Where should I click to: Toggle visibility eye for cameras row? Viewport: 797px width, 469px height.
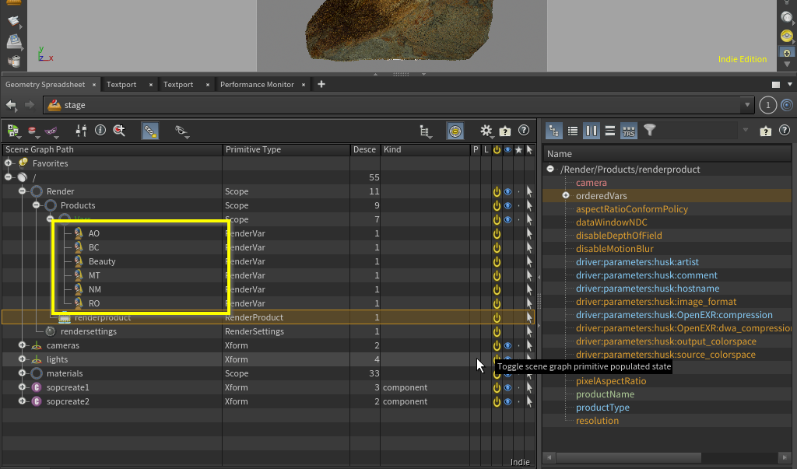coord(507,345)
